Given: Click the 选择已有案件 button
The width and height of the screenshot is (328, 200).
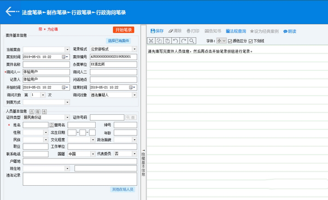Looking at the screenshot, I should click(119, 40).
